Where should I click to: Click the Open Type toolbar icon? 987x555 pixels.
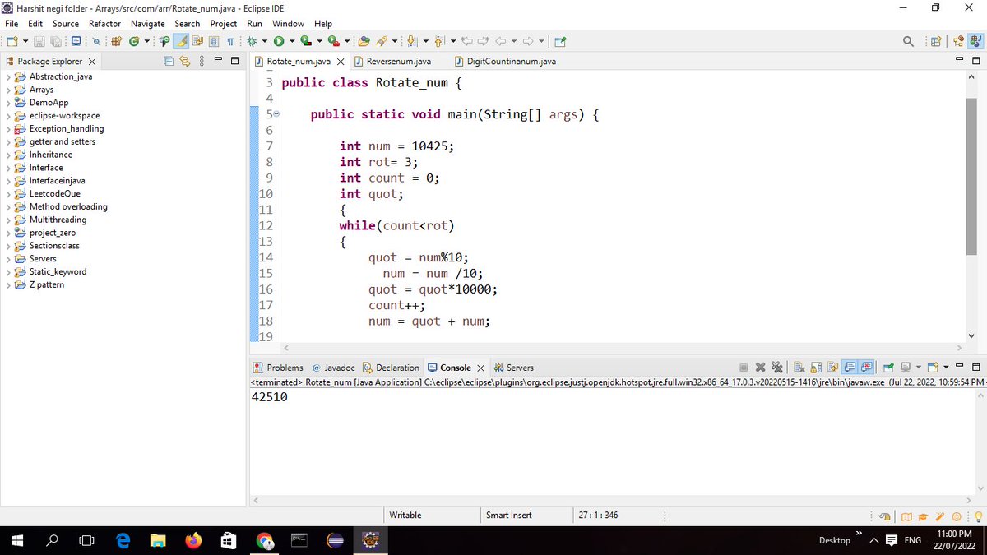[x=364, y=41]
